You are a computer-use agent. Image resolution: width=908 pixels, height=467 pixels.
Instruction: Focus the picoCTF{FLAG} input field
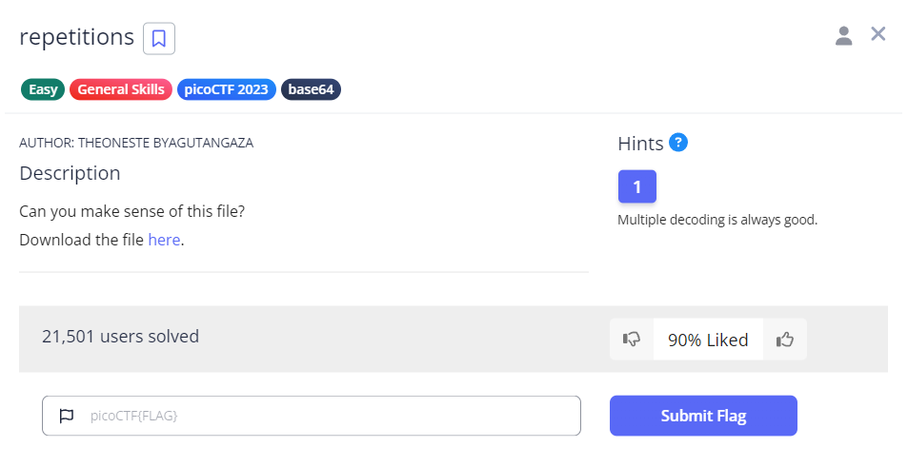coord(324,416)
